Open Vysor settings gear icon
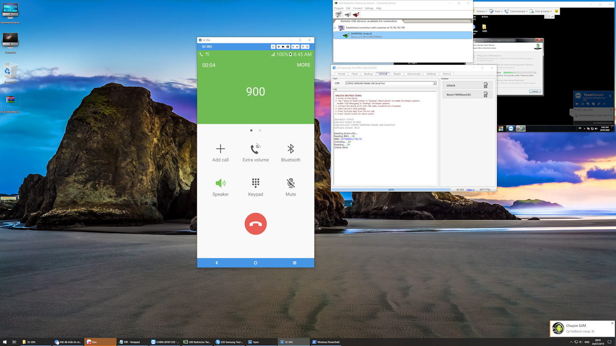616x346 pixels. pos(278,47)
